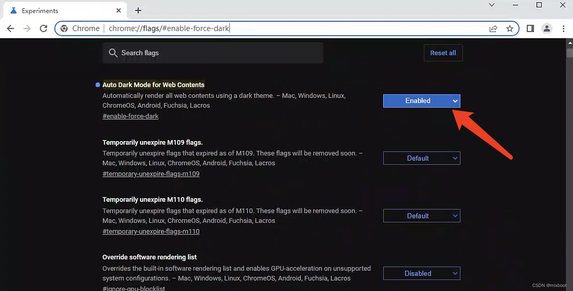This screenshot has height=291, width=573.
Task: Reload the page with the refresh icon
Action: click(x=44, y=28)
